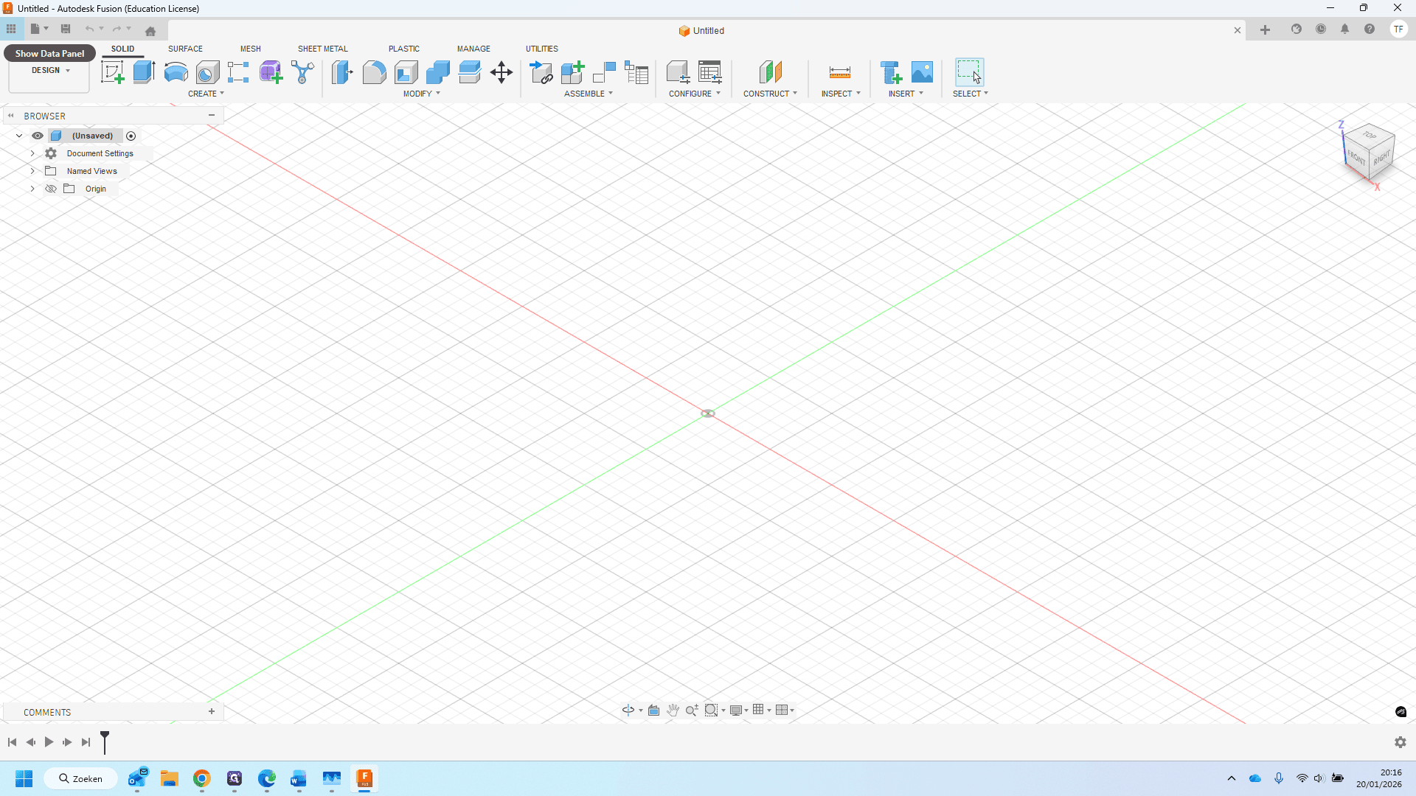Select the Pan hand tool
Image resolution: width=1416 pixels, height=796 pixels.
(x=673, y=710)
